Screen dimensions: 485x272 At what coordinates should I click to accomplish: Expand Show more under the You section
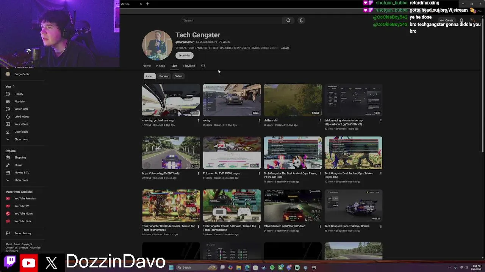pyautogui.click(x=21, y=139)
